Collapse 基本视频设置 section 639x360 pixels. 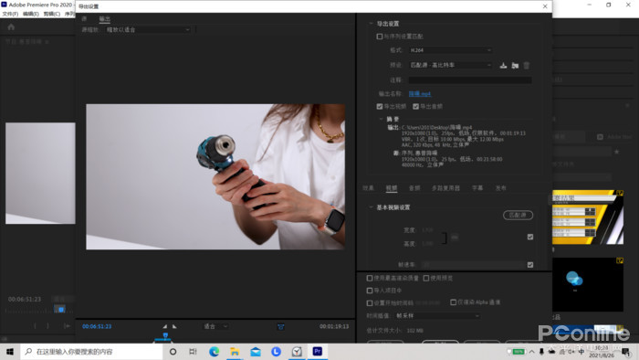click(371, 207)
